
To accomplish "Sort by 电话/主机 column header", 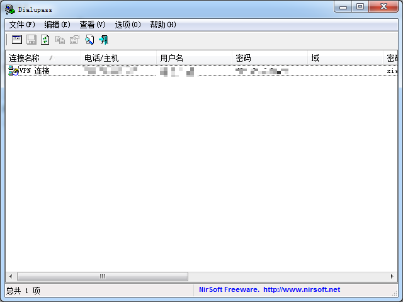I will click(119, 58).
